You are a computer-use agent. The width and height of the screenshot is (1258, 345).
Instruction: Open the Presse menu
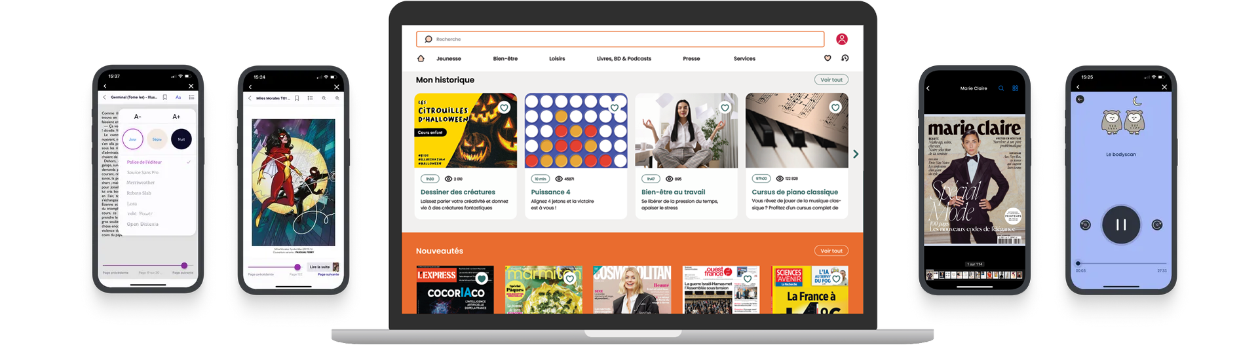(691, 58)
